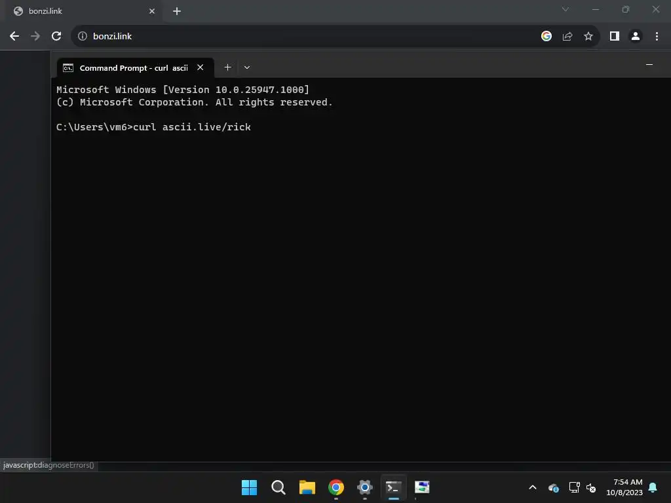This screenshot has width=671, height=503.
Task: Open the notifications bell
Action: coord(653,487)
